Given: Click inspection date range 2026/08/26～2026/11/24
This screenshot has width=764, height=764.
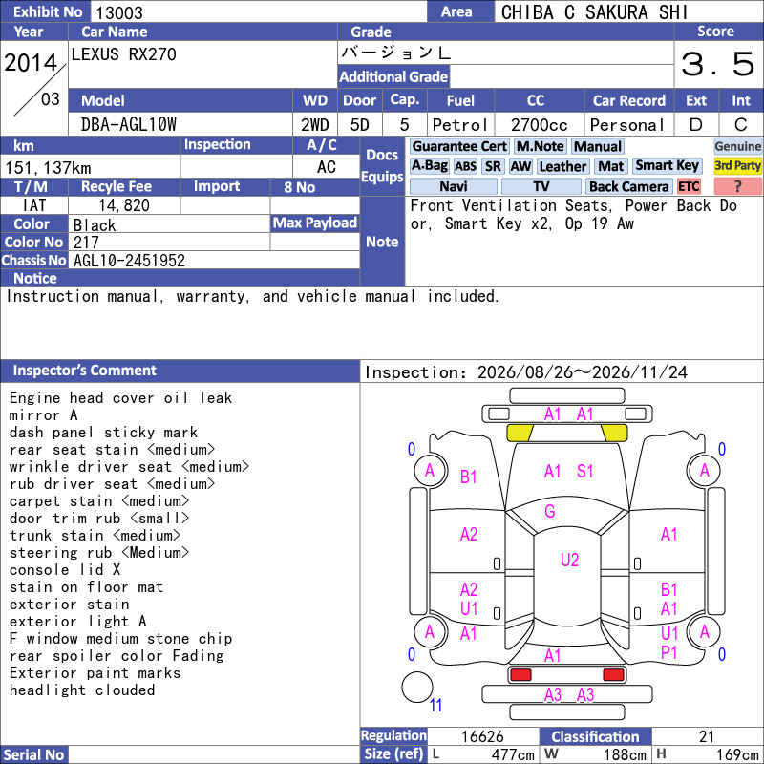Looking at the screenshot, I should tap(583, 372).
